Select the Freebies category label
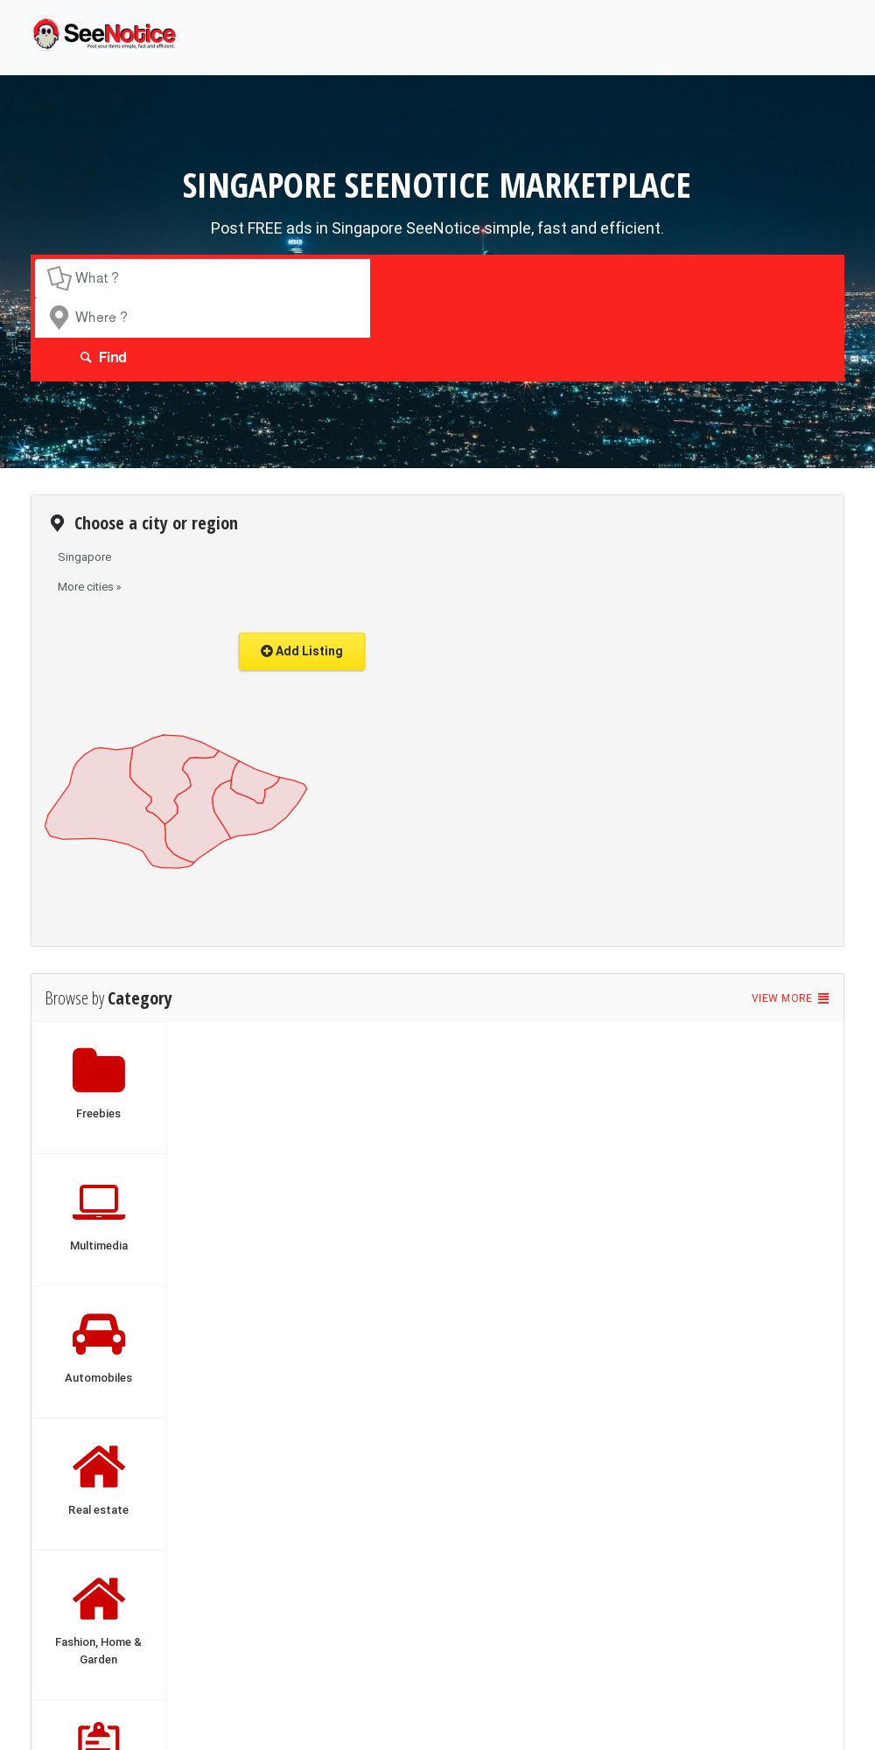The image size is (875, 1750). (99, 1114)
